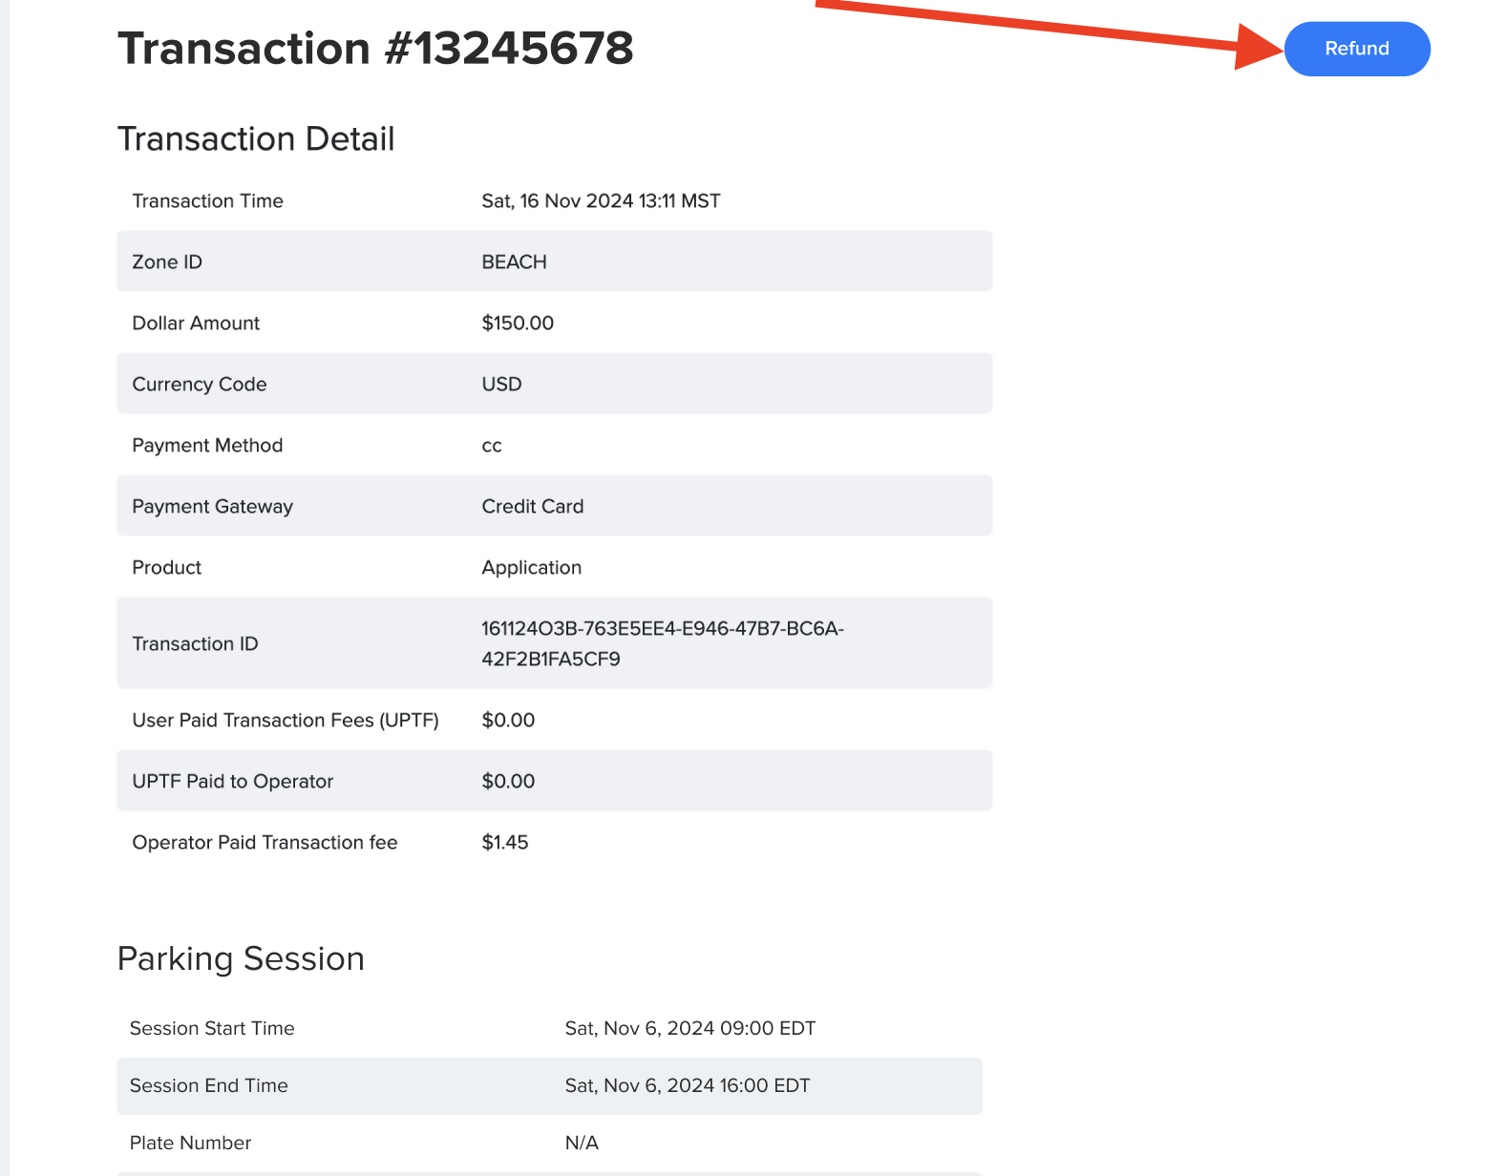Click the Sat, 16 Nov 2024 timestamp
The image size is (1505, 1176).
[x=601, y=200]
